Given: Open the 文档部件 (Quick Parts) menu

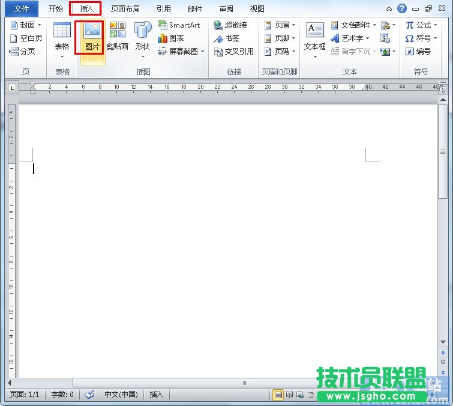Looking at the screenshot, I should [353, 25].
